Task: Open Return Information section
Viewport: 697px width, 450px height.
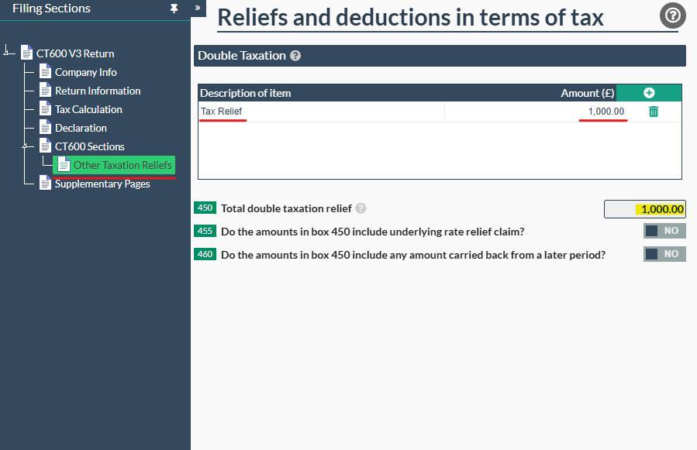Action: 98,91
